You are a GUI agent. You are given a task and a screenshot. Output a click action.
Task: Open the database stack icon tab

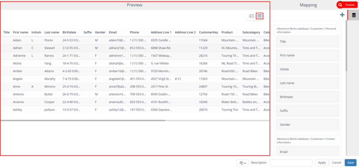tap(354, 15)
